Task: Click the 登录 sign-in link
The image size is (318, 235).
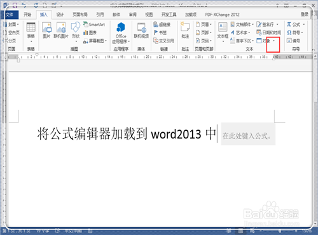Action: [305, 14]
